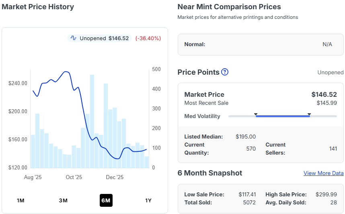
Task: Click the Price Points help question mark icon
Action: tap(225, 72)
